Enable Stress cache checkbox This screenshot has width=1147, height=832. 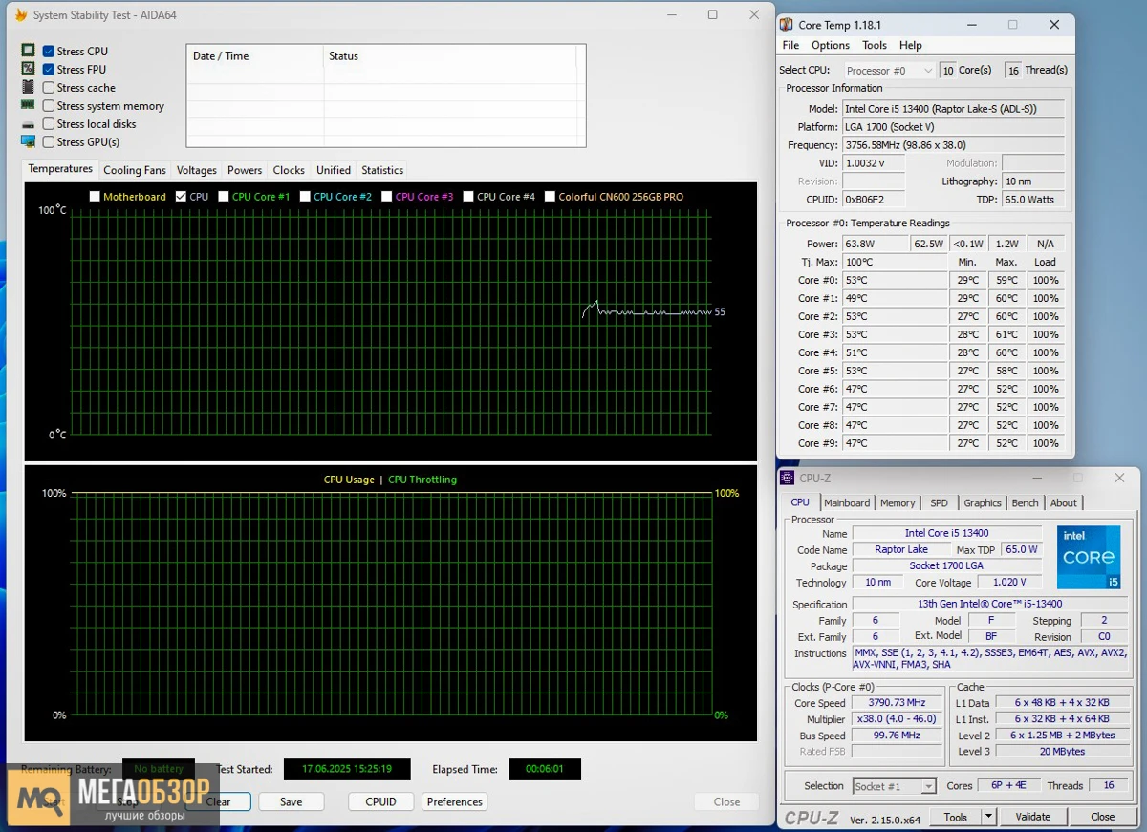tap(49, 88)
